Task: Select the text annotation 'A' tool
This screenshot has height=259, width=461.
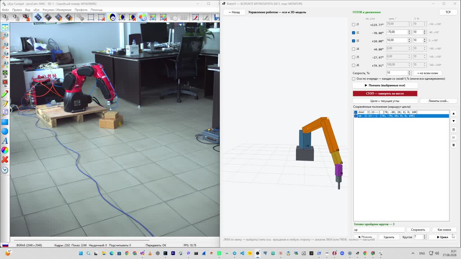Action: click(5, 141)
